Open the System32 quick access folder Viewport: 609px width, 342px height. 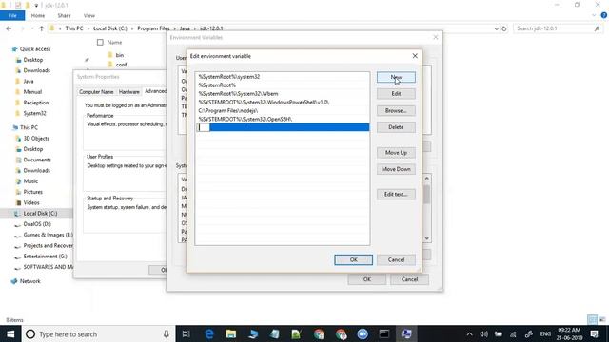click(34, 114)
